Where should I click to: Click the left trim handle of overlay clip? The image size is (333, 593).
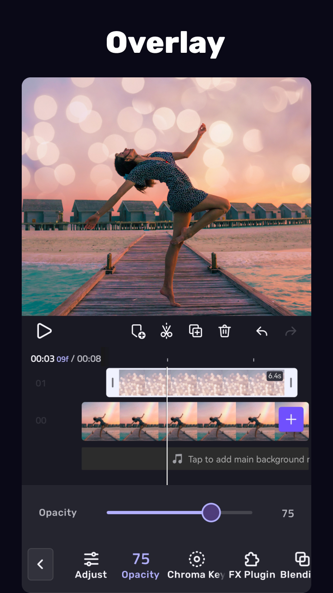[x=112, y=383]
